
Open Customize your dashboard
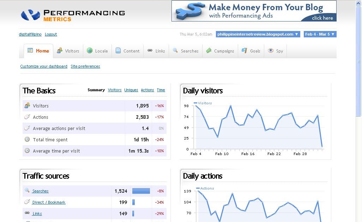pyautogui.click(x=43, y=66)
